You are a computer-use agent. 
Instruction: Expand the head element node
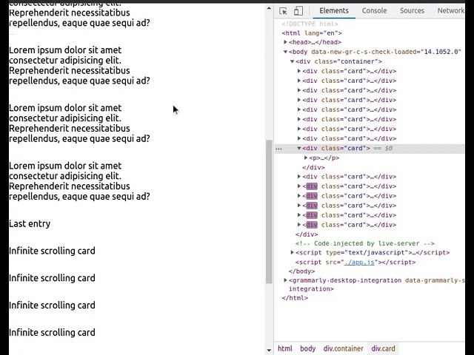click(285, 42)
